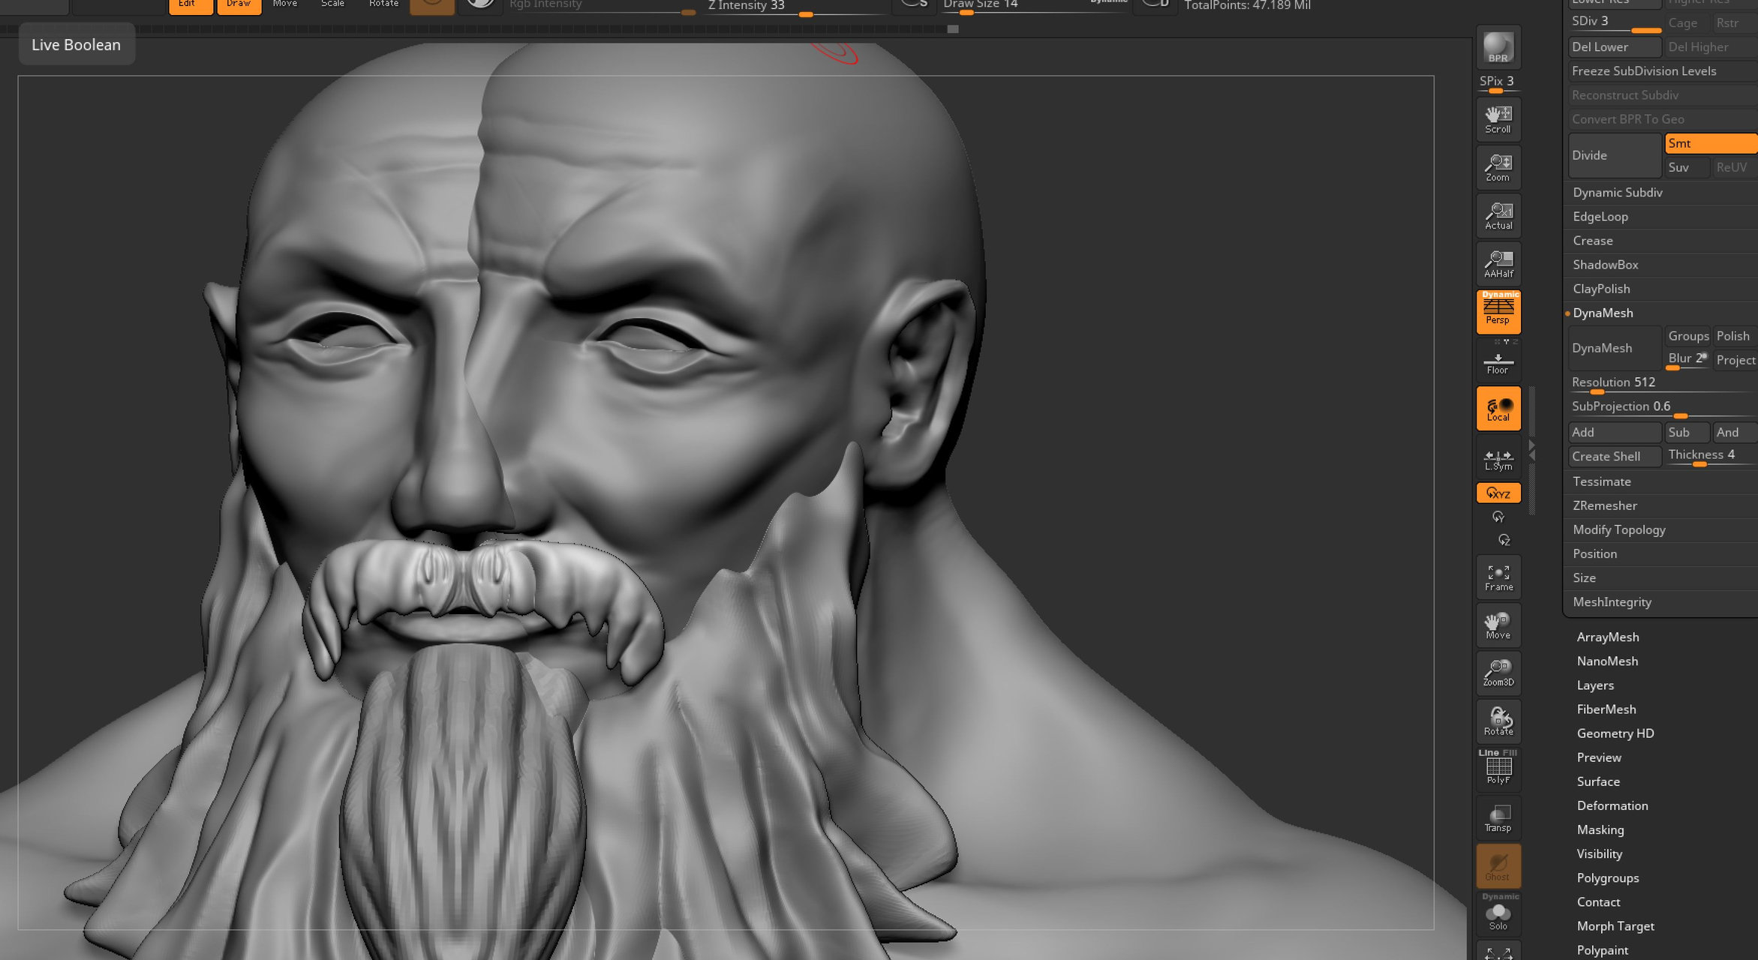Select the Zoom3D tool
Viewport: 1758px width, 960px height.
(x=1498, y=673)
